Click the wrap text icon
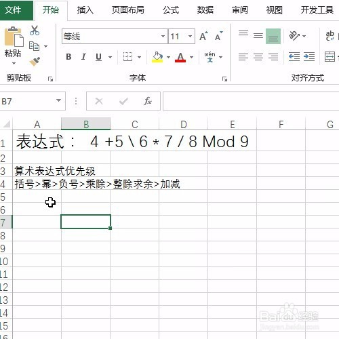Screen dimensions: 339x339 tap(330, 36)
